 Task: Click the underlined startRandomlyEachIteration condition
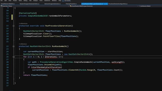pos(46,67)
